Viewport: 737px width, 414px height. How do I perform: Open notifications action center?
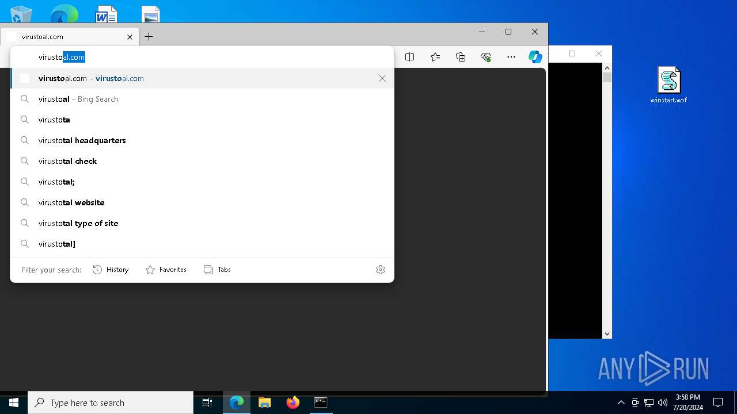[x=718, y=402]
